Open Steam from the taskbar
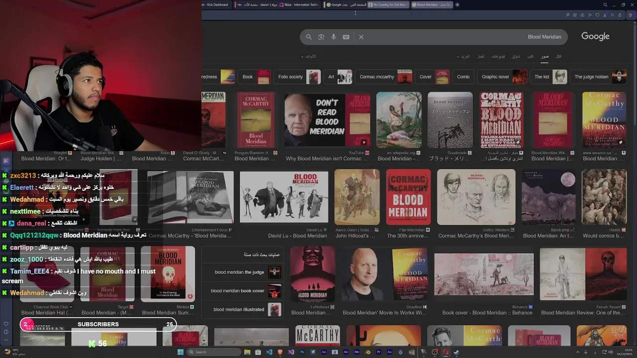637x358 pixels. (x=456, y=352)
